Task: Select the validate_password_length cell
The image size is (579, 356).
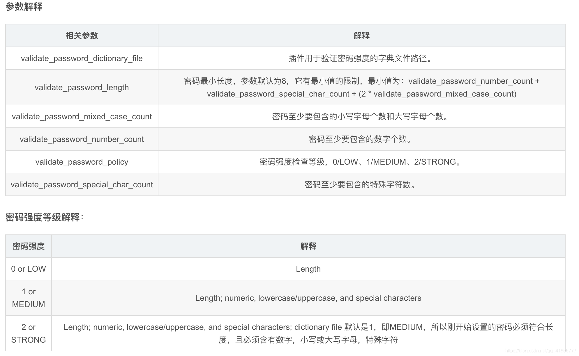Action: tap(82, 87)
